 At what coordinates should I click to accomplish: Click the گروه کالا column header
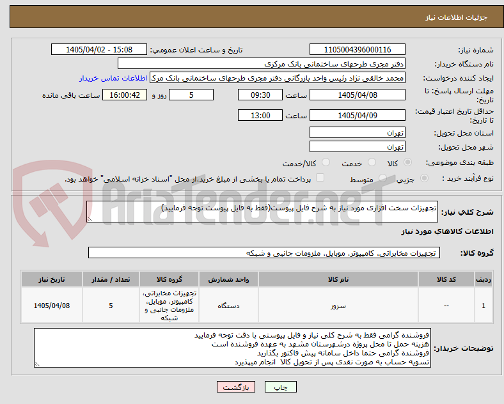point(169,279)
